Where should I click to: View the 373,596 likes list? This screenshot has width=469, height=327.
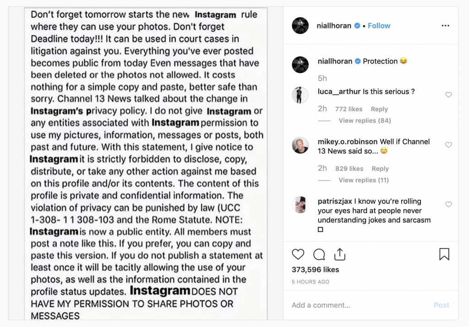315,270
